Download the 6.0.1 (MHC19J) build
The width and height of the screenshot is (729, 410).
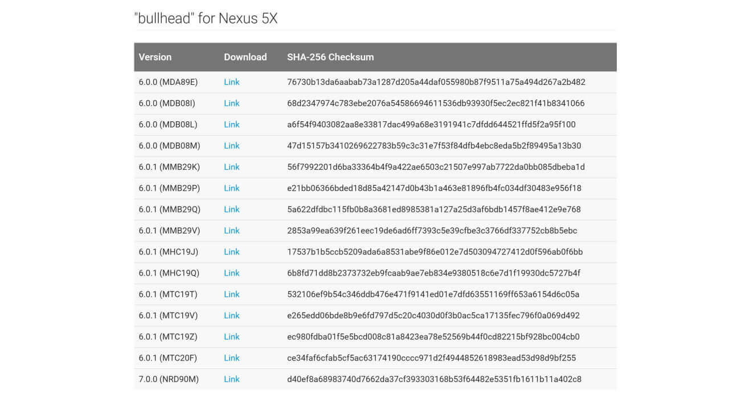point(231,252)
